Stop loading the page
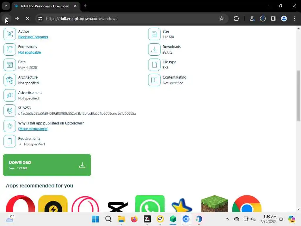 (27, 19)
